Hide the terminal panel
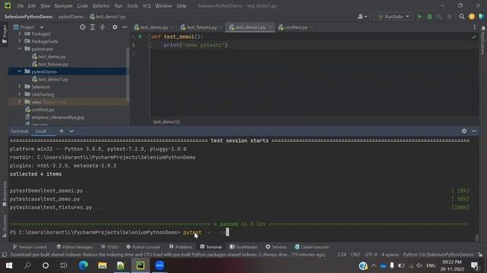Screen dimensions: 487x273 tap(474, 131)
